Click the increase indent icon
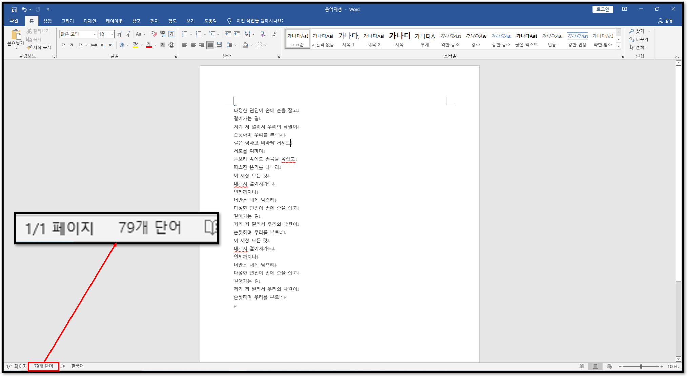Image resolution: width=688 pixels, height=377 pixels. pos(237,34)
